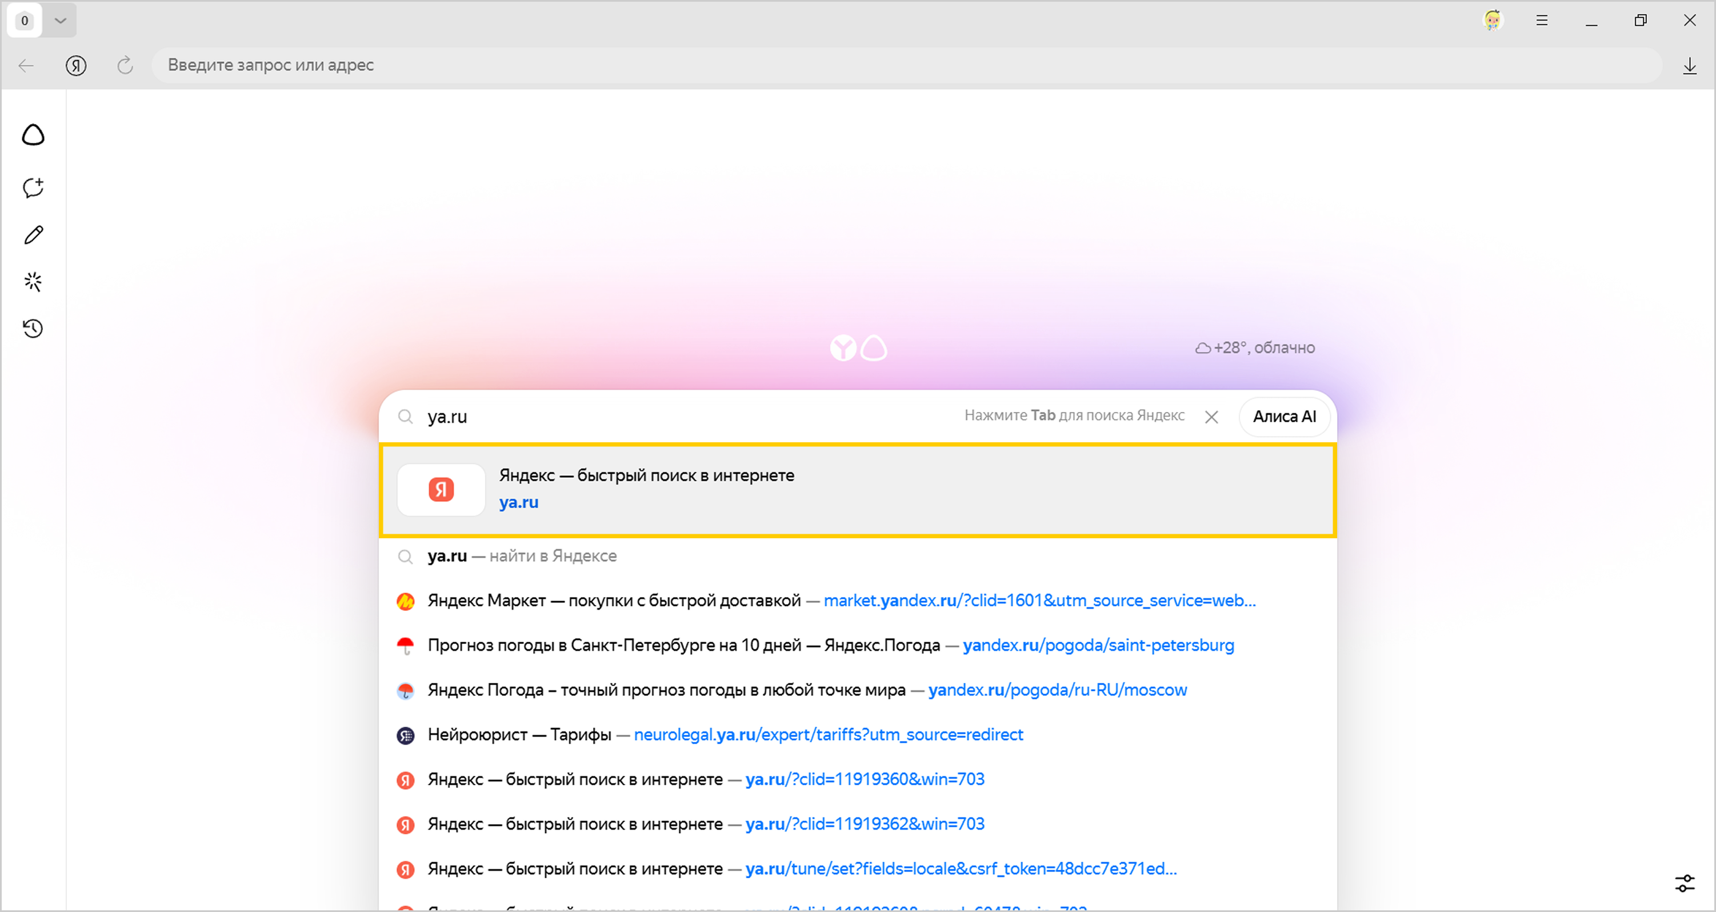Open the user profile avatar
The image size is (1716, 912).
click(1493, 20)
